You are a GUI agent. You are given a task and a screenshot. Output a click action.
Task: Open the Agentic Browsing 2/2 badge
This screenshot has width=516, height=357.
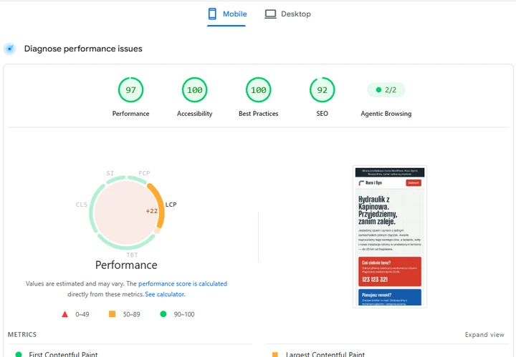coord(386,89)
